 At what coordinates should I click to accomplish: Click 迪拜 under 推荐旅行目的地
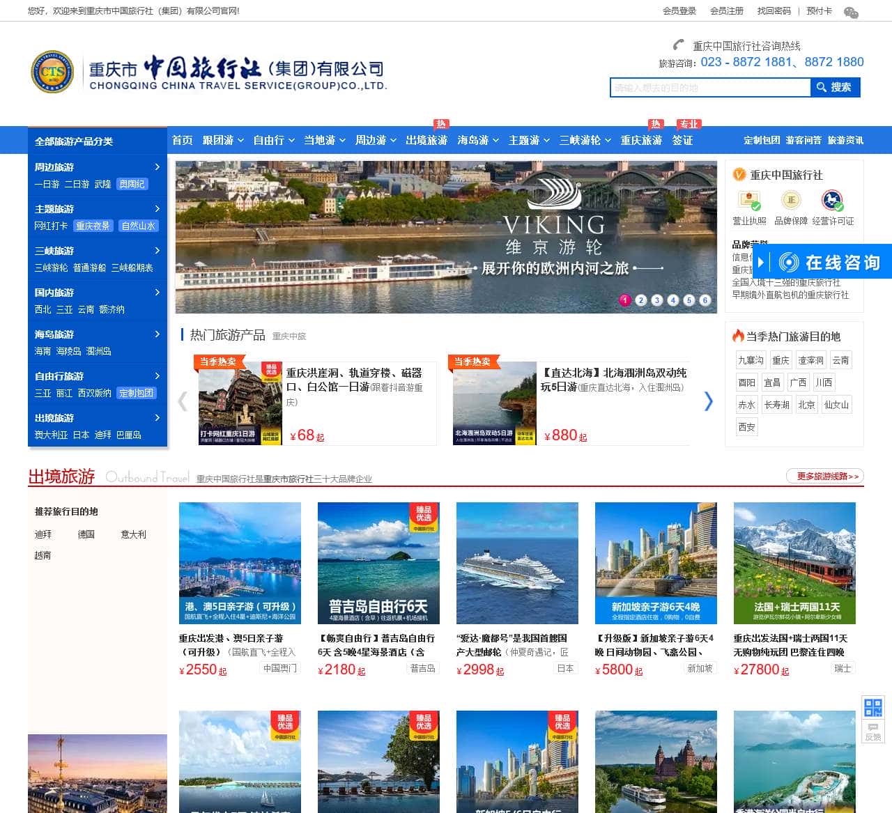[43, 534]
